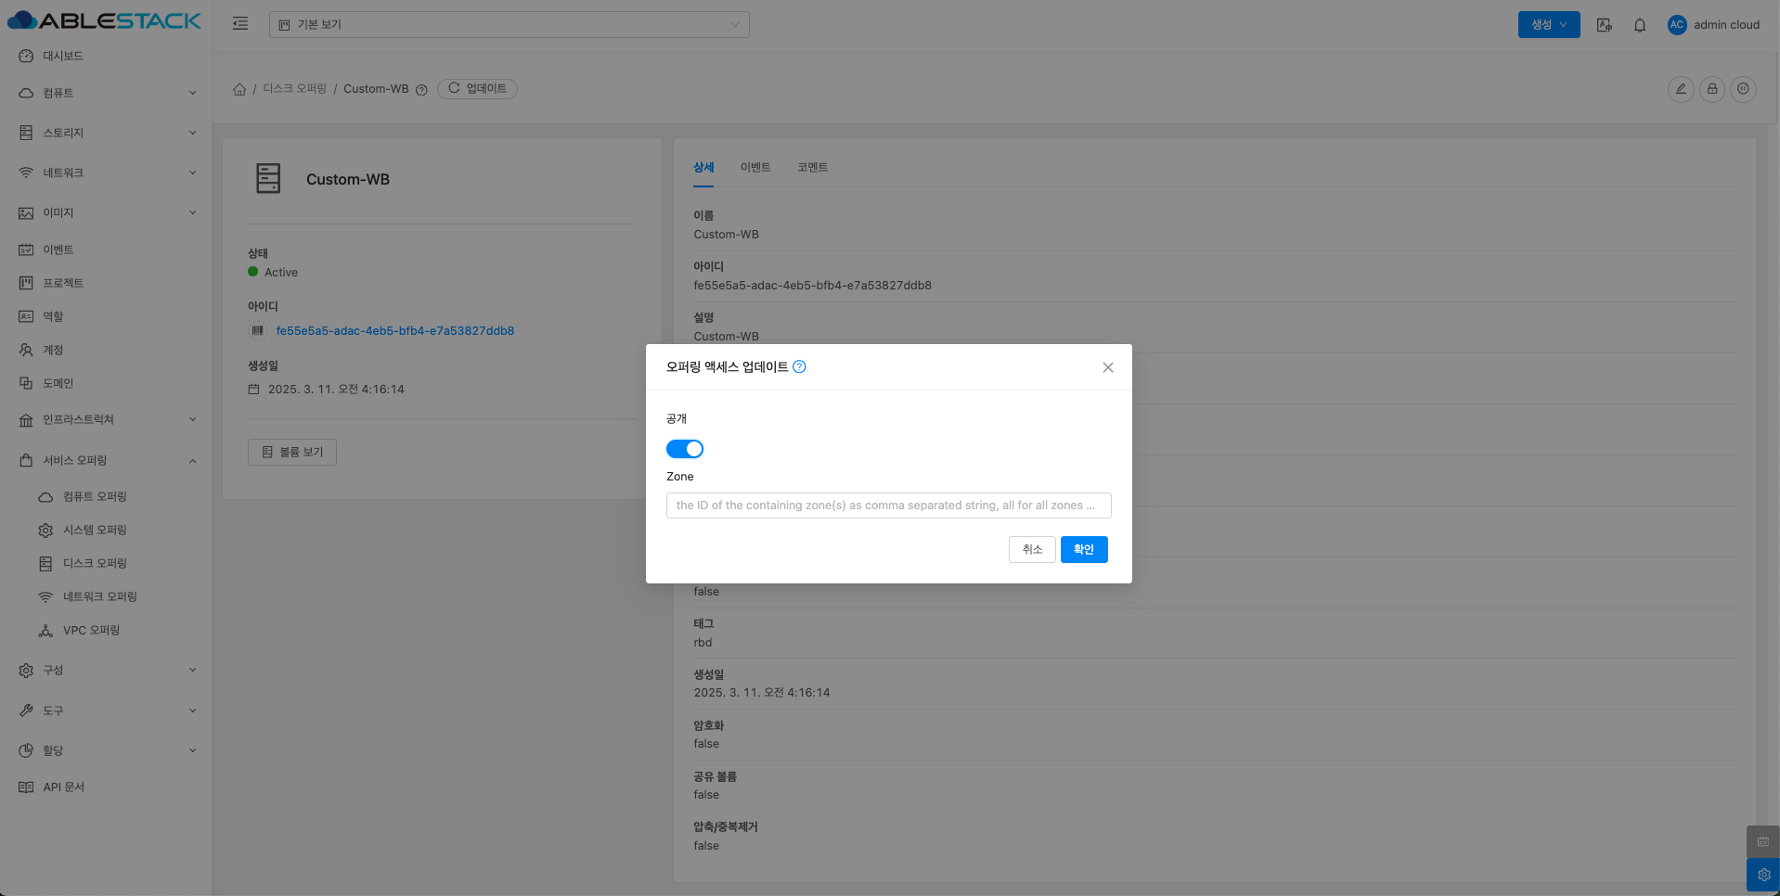Click the Active status text

tap(281, 273)
